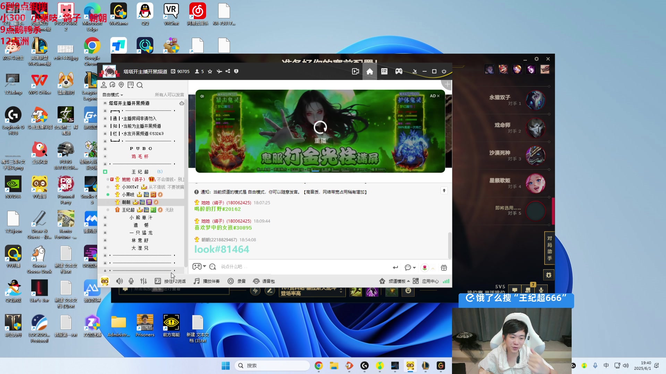
Task: Open the YY home tab icon
Action: point(370,71)
